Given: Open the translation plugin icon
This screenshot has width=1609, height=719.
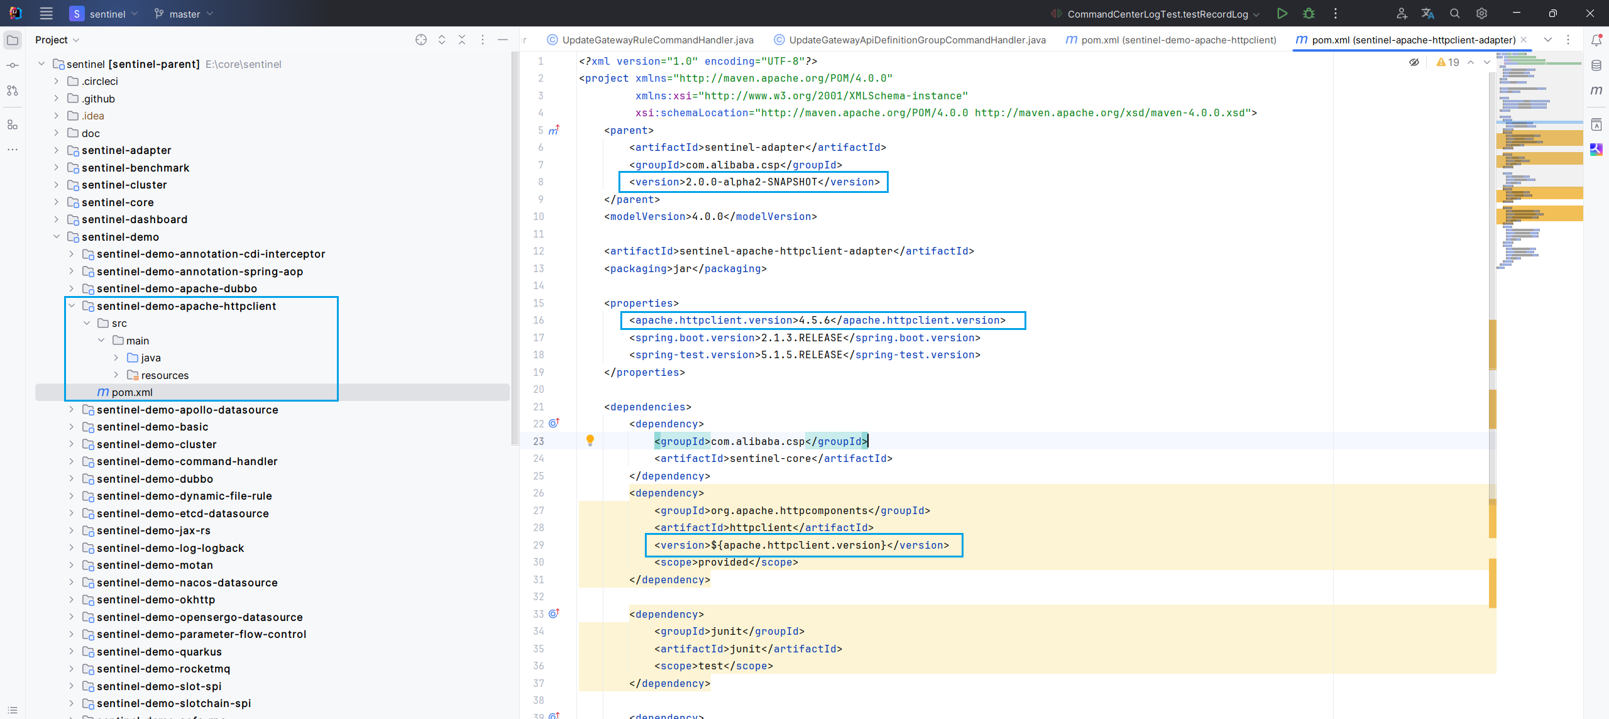Looking at the screenshot, I should pos(1428,13).
